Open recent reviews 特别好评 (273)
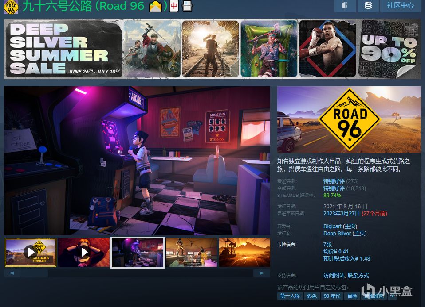 341,181
